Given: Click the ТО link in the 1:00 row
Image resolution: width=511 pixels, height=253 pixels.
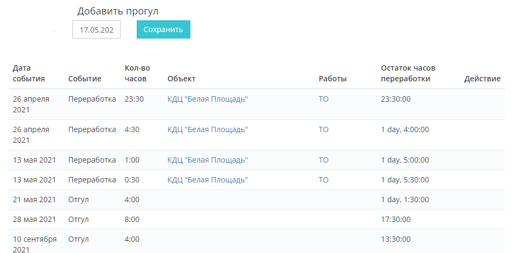Looking at the screenshot, I should (x=323, y=160).
